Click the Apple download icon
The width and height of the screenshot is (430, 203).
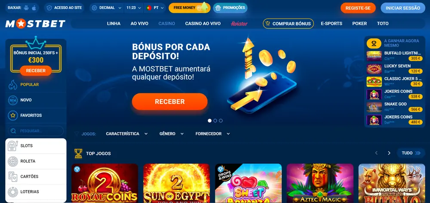(34, 8)
